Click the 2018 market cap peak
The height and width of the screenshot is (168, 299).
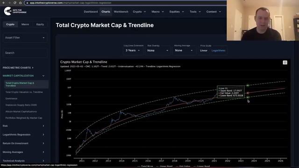coord(175,98)
